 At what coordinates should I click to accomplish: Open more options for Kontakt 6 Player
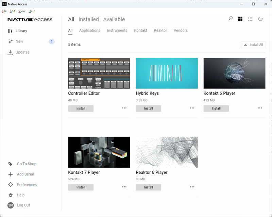(x=260, y=108)
